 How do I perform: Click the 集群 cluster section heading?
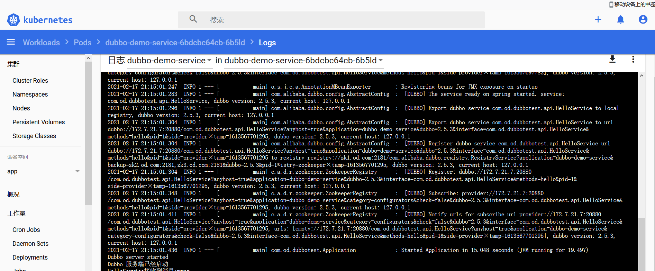(x=13, y=64)
